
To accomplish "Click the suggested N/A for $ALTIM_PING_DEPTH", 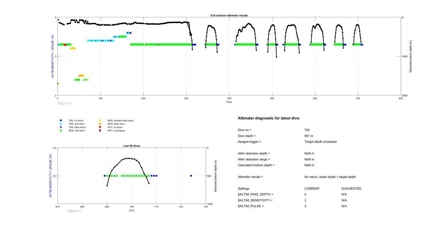I will (344, 194).
